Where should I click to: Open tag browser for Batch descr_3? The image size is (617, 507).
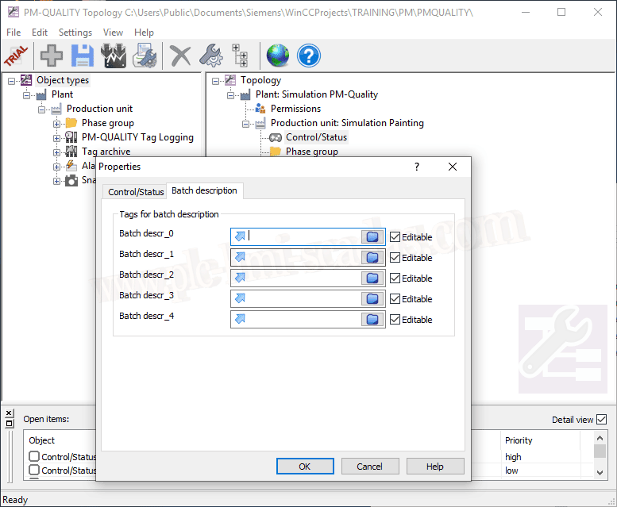click(372, 298)
